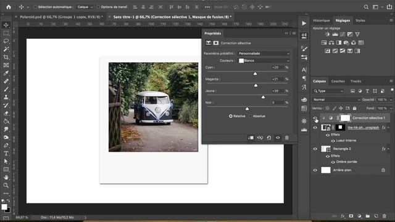Clip adjustment to layer below in Properties
The image size is (395, 222).
(x=251, y=138)
